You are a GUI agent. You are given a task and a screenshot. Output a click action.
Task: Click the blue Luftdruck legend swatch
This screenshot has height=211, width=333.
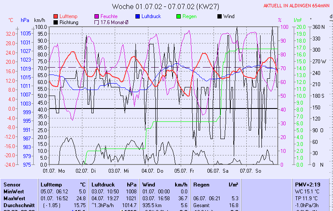138,16
